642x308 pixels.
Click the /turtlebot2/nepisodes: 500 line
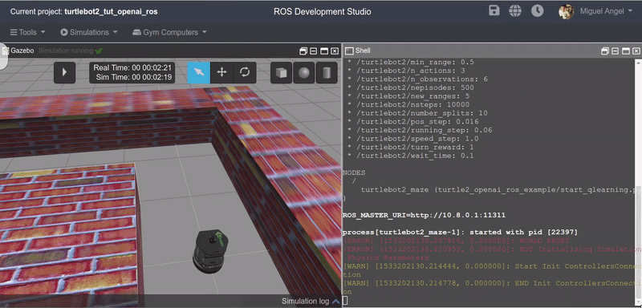[411, 87]
